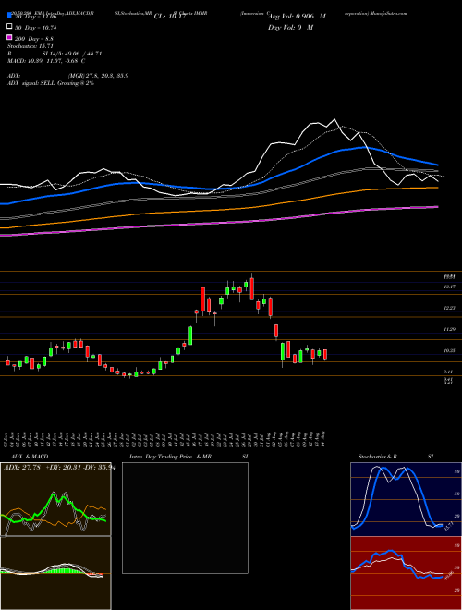Click the '200 Day = 8.8' label
The image size is (462, 610).
click(x=34, y=39)
